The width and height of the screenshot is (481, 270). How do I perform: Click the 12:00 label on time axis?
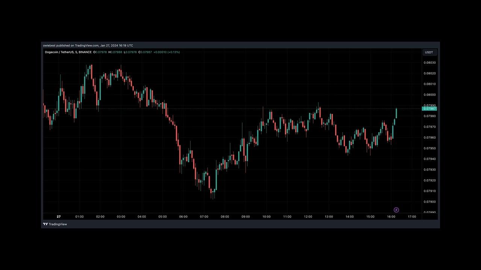[308, 217]
